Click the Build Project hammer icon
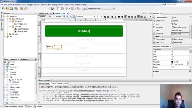Viewport: 192px width, 108px height. (x=58, y=9)
